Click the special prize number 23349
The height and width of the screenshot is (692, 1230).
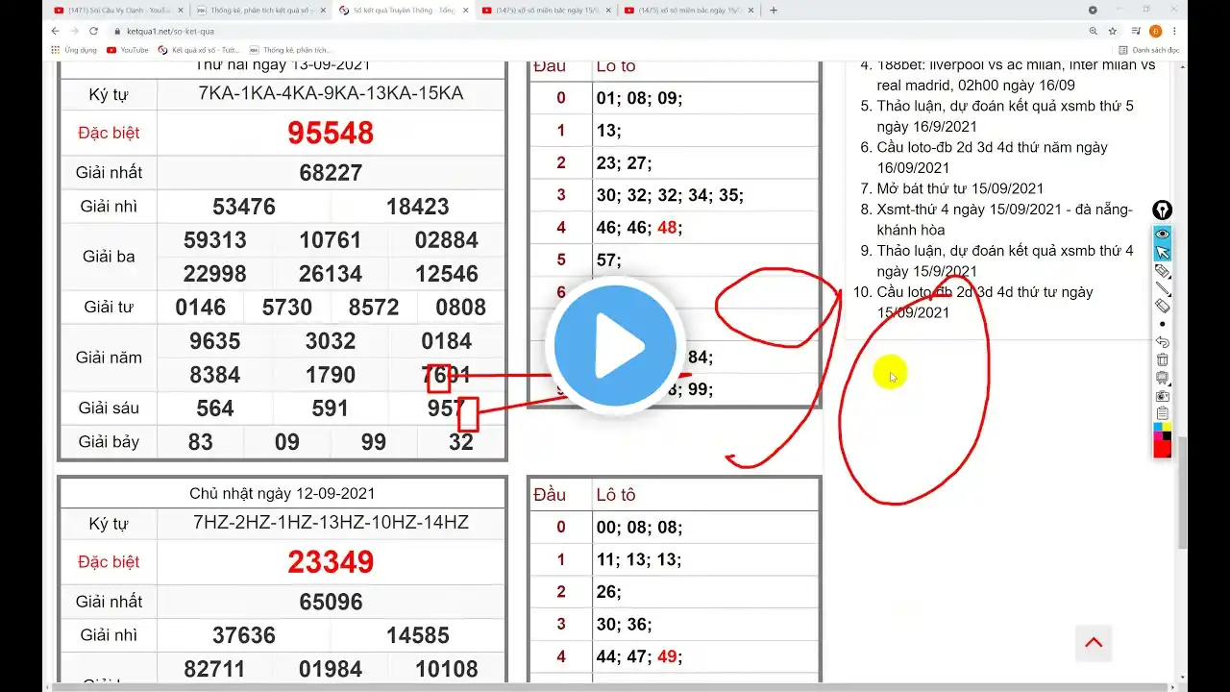coord(331,562)
